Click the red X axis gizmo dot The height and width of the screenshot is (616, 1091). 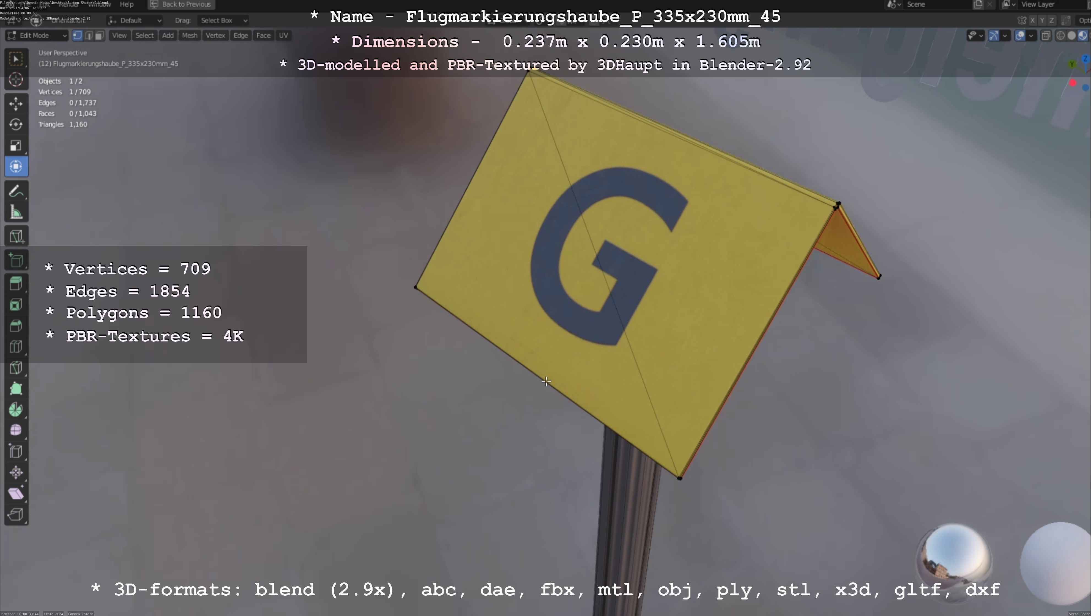tap(1072, 83)
